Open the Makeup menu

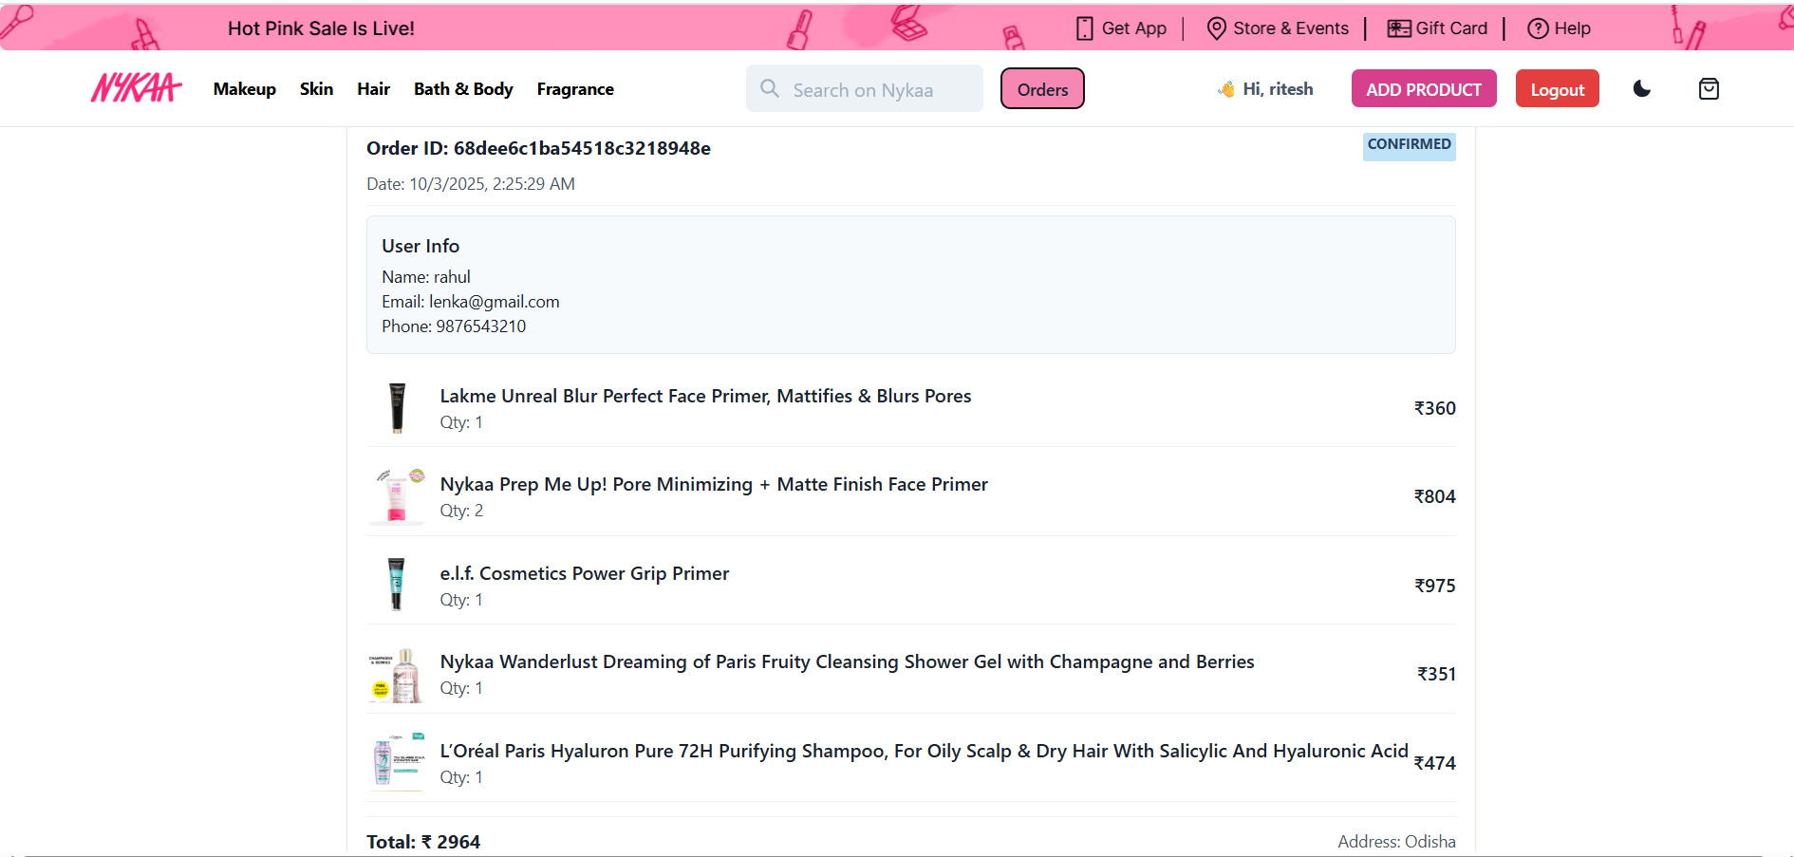pyautogui.click(x=245, y=89)
